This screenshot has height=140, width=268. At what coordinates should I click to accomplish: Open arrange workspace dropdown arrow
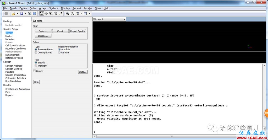81,14
